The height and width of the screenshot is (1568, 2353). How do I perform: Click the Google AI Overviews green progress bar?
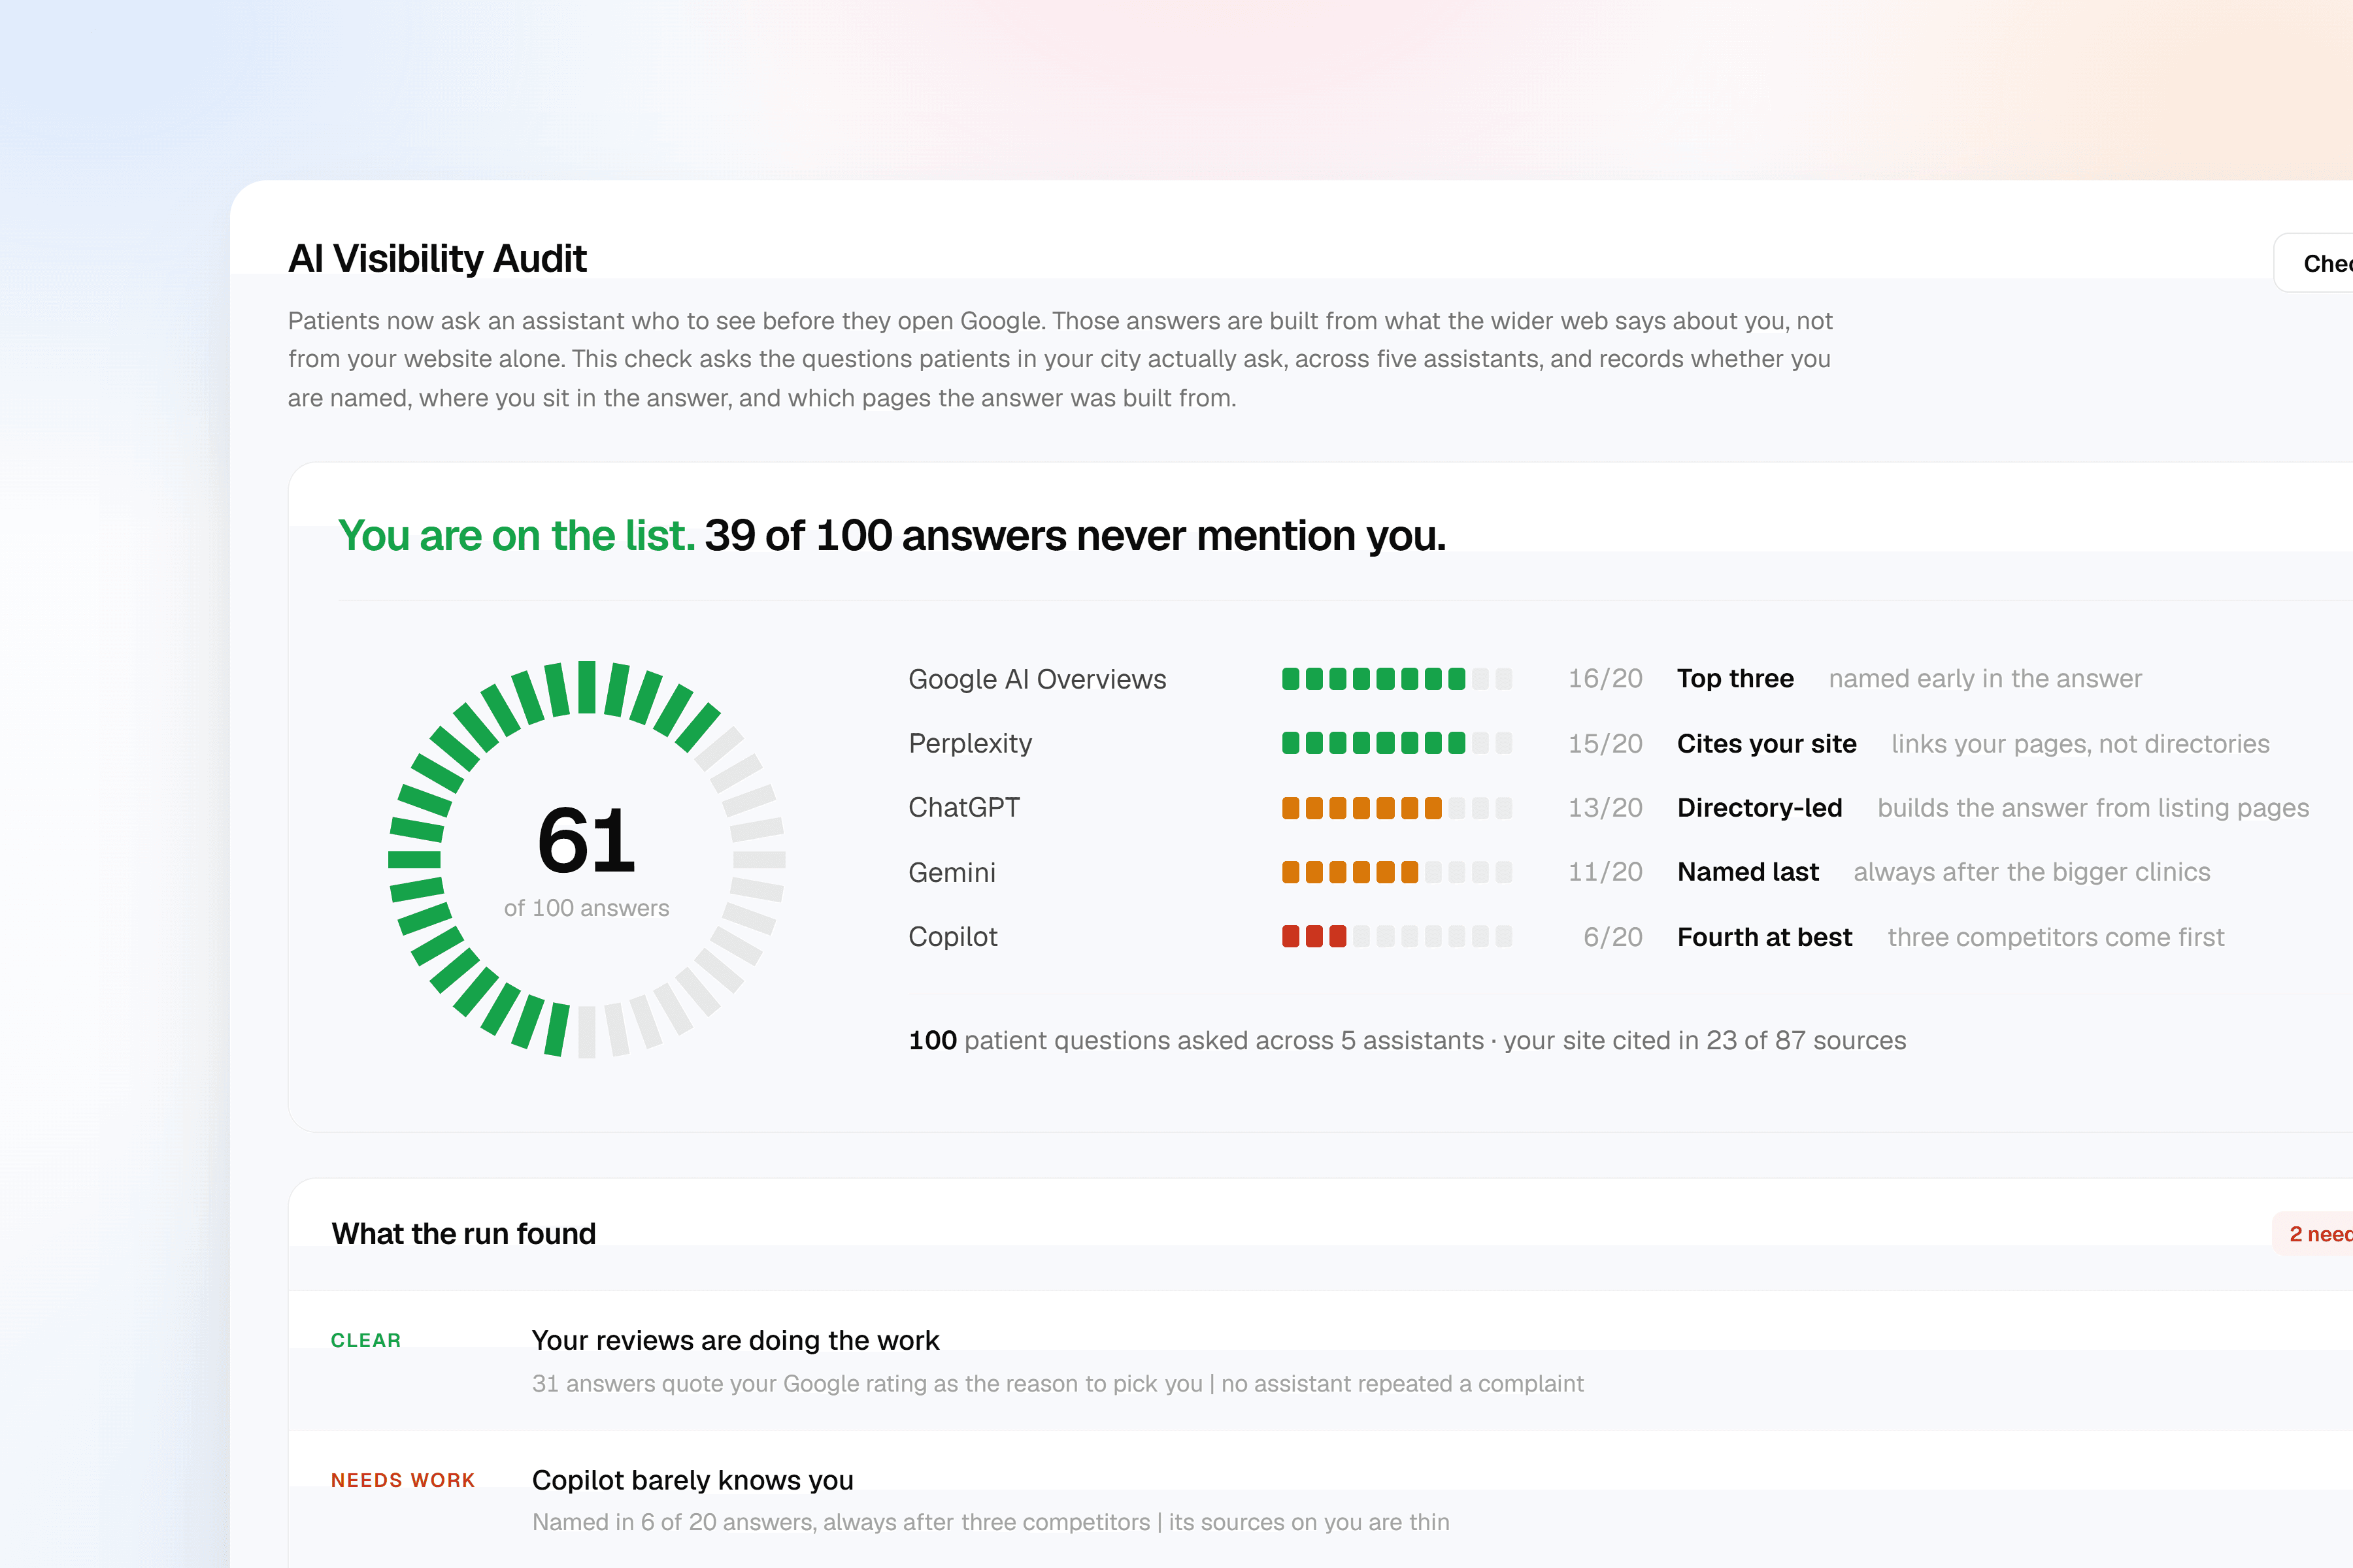tap(1397, 679)
